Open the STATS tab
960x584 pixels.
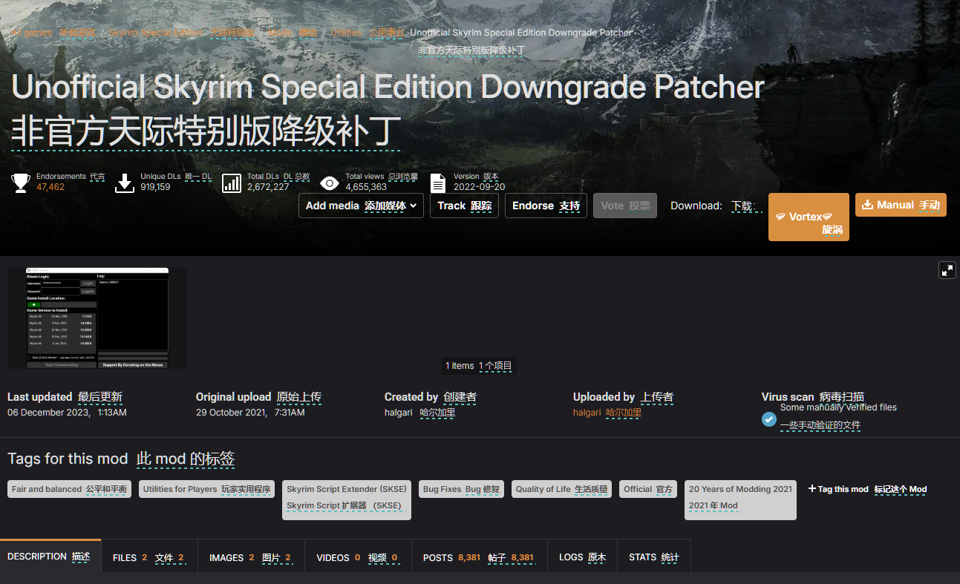pos(653,557)
